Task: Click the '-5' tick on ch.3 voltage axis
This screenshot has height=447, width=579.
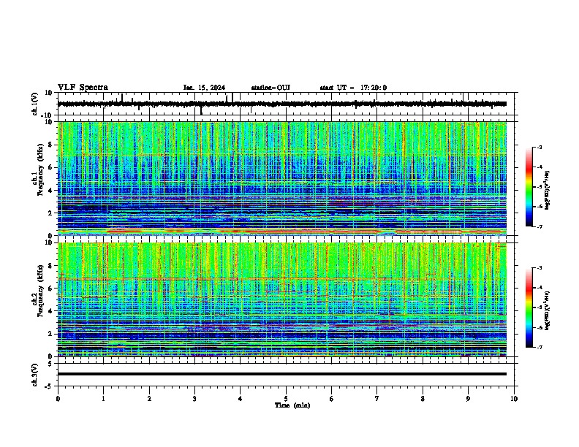Action: click(x=49, y=386)
